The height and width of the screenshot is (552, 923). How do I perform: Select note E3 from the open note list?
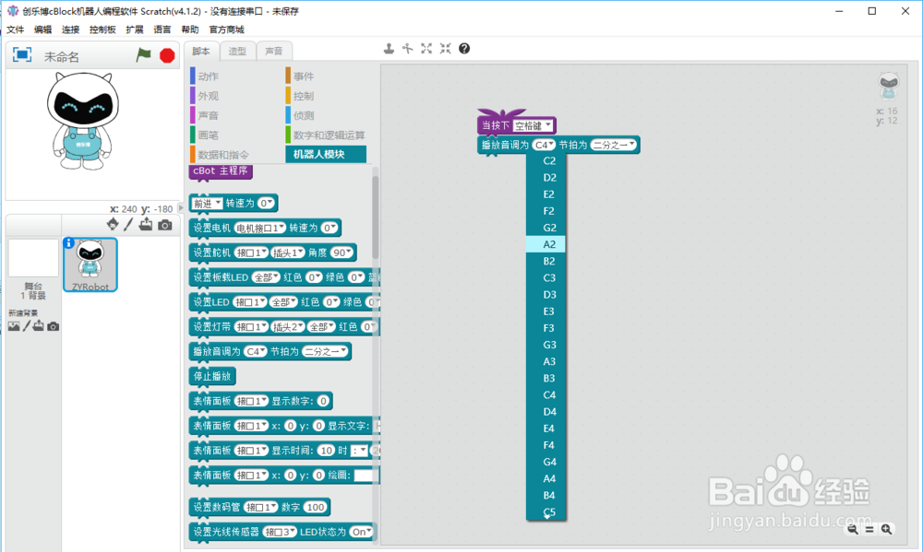(x=546, y=311)
